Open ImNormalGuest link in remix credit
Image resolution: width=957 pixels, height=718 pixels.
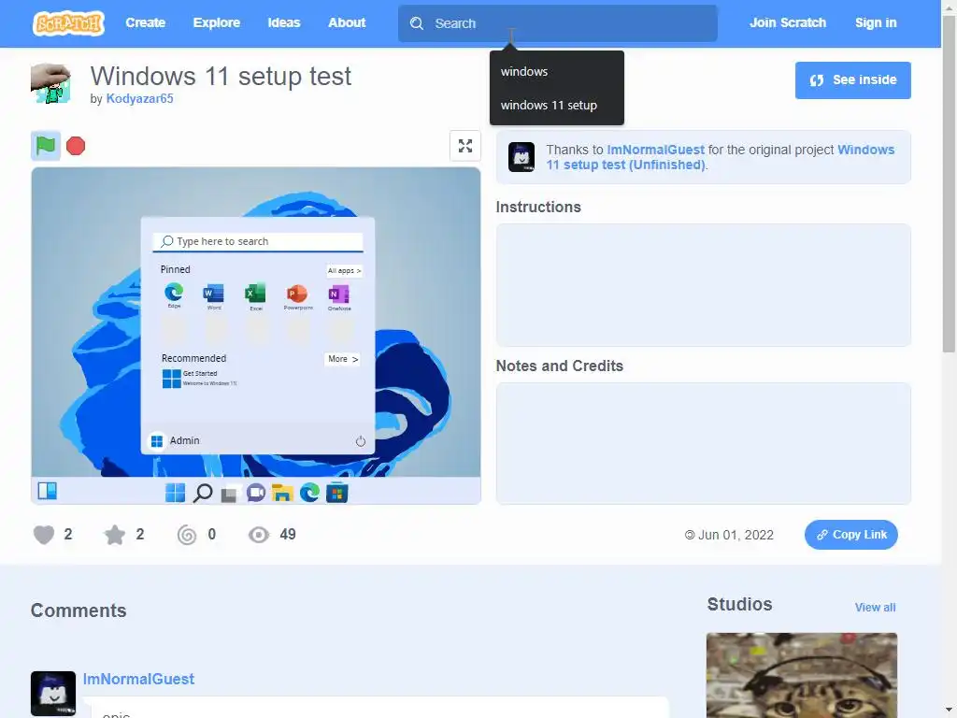[655, 150]
